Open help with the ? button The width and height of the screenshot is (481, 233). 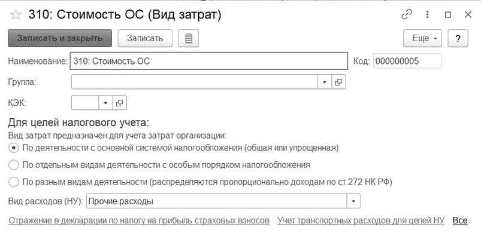tap(458, 38)
